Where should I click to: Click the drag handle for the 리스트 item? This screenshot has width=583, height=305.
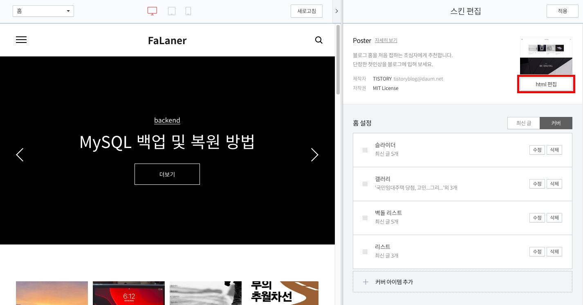(x=365, y=251)
